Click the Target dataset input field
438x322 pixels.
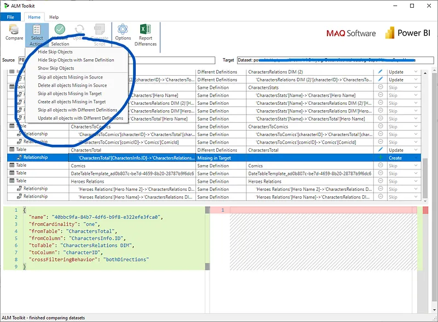(335, 60)
